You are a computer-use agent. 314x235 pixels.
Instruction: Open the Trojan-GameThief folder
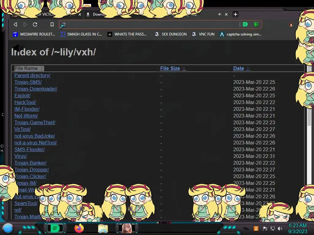35,122
